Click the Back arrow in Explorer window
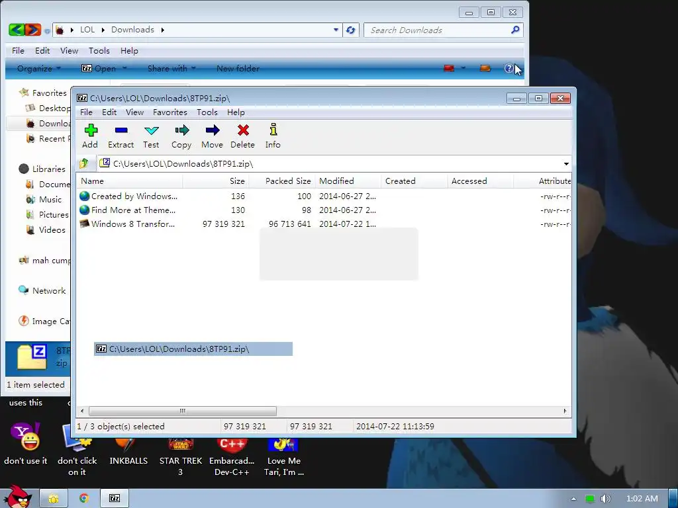This screenshot has height=508, width=678. pos(17,30)
